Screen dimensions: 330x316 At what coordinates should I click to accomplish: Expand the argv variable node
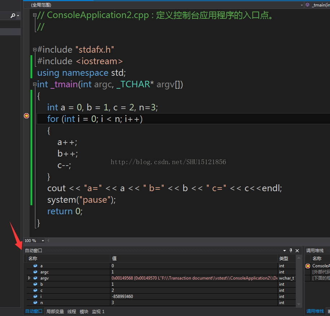[x=29, y=278]
